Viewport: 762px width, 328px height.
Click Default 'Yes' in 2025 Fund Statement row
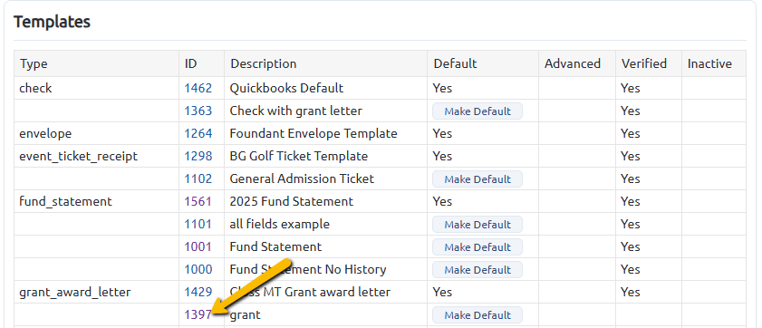(x=442, y=201)
